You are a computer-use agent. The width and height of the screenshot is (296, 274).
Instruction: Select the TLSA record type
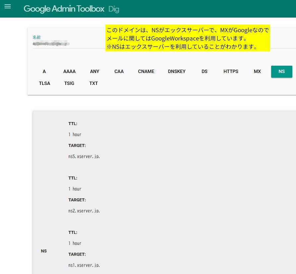pyautogui.click(x=44, y=83)
